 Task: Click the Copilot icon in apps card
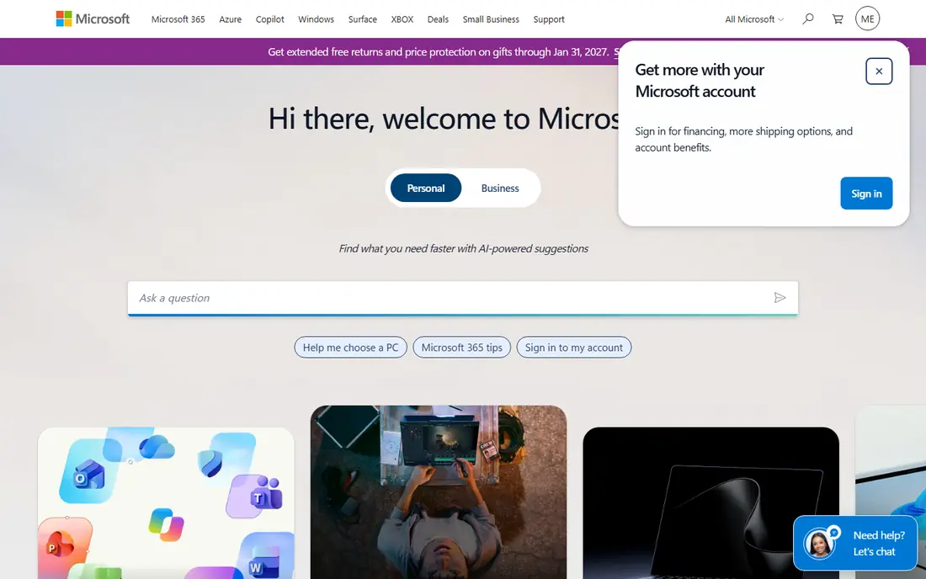166,524
